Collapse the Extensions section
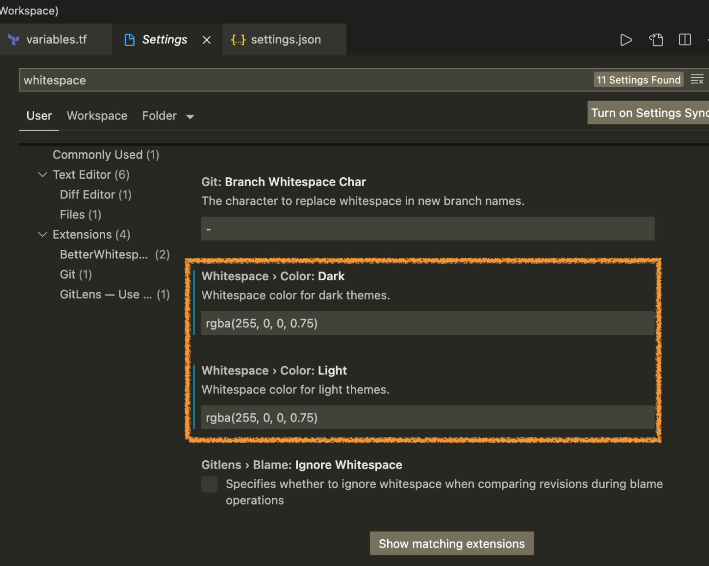 [x=42, y=235]
